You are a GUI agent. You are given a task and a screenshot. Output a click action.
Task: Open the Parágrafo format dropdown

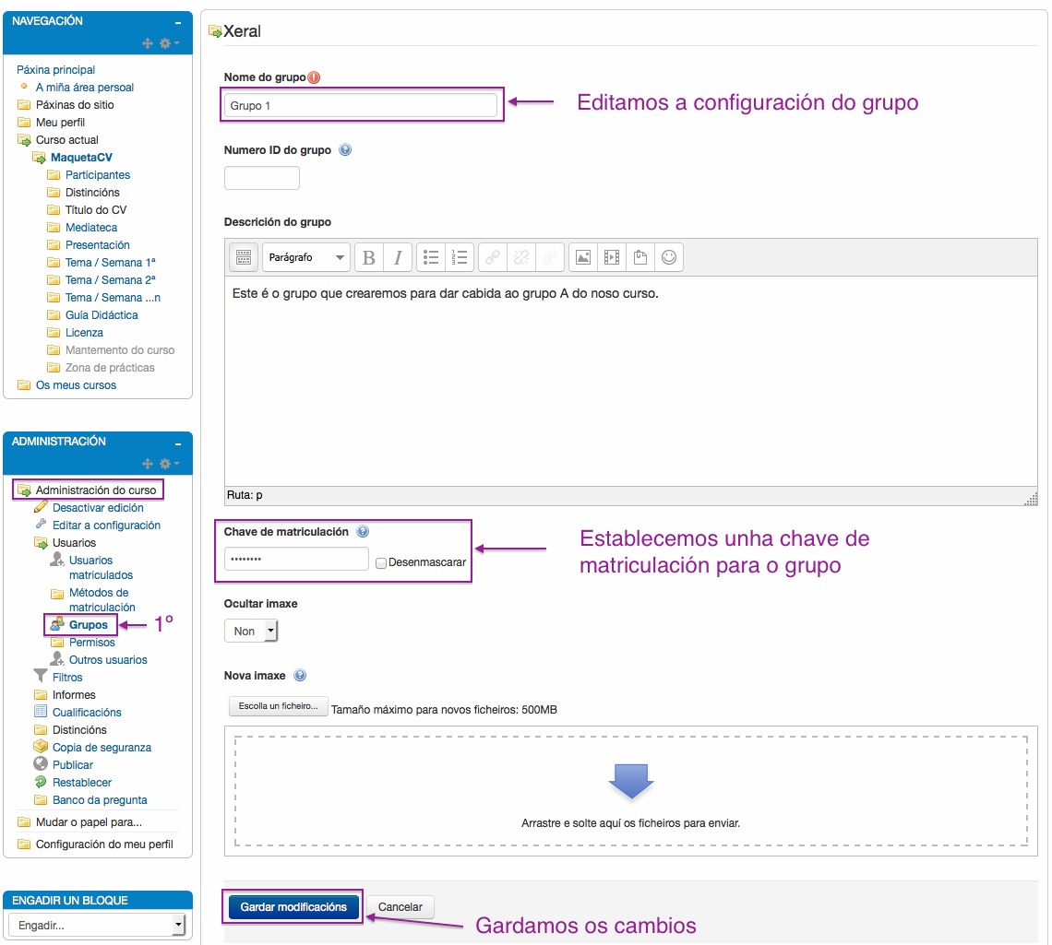305,257
